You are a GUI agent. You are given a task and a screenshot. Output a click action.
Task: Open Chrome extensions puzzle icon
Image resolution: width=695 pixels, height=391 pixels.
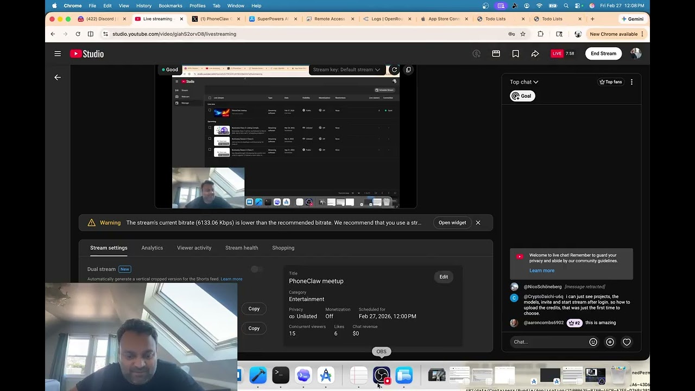[x=540, y=34]
